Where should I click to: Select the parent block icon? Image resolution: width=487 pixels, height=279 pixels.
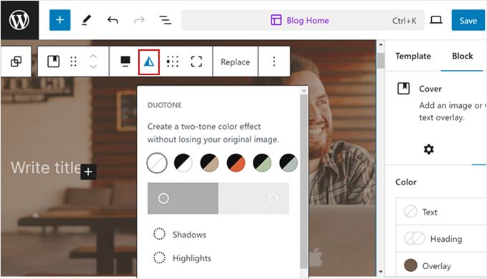pyautogui.click(x=16, y=62)
